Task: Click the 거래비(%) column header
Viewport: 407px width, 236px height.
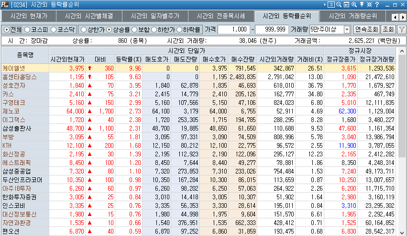Action: 310,60
